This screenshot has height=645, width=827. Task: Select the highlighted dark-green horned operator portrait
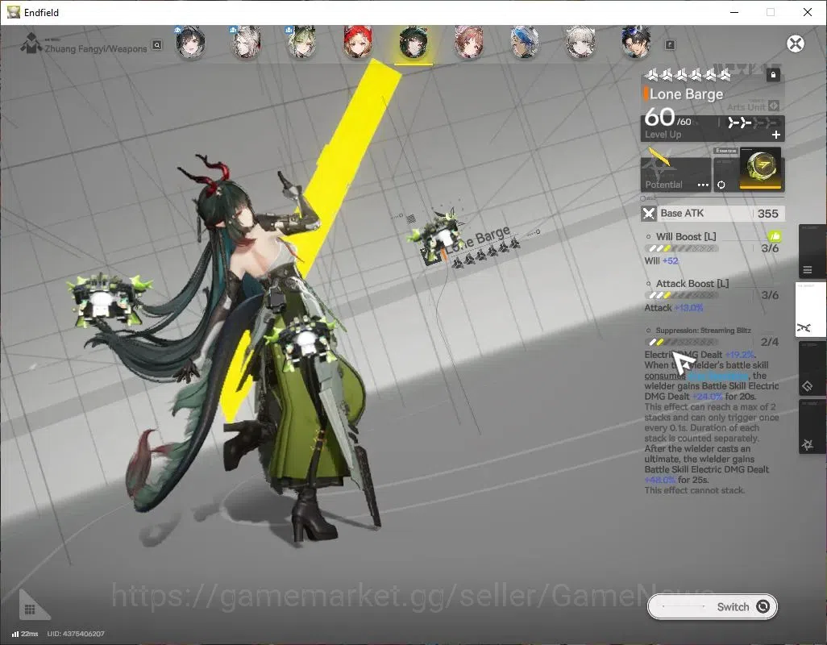[413, 44]
